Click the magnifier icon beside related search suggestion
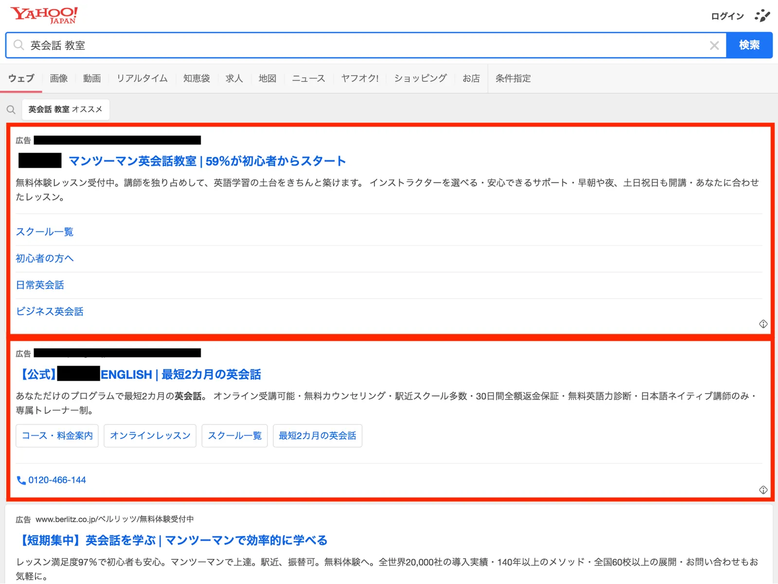This screenshot has width=778, height=584. 11,110
